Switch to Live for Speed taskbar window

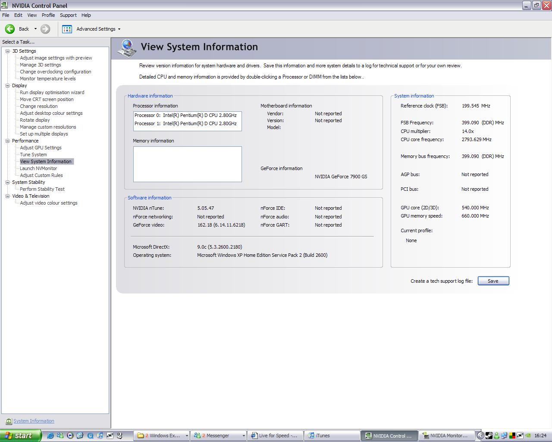(275, 436)
